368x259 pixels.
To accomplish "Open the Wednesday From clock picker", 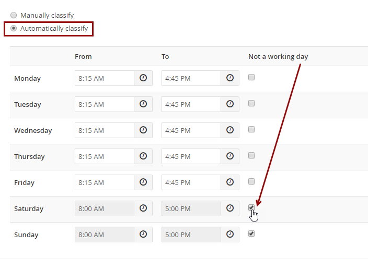I will pyautogui.click(x=143, y=130).
